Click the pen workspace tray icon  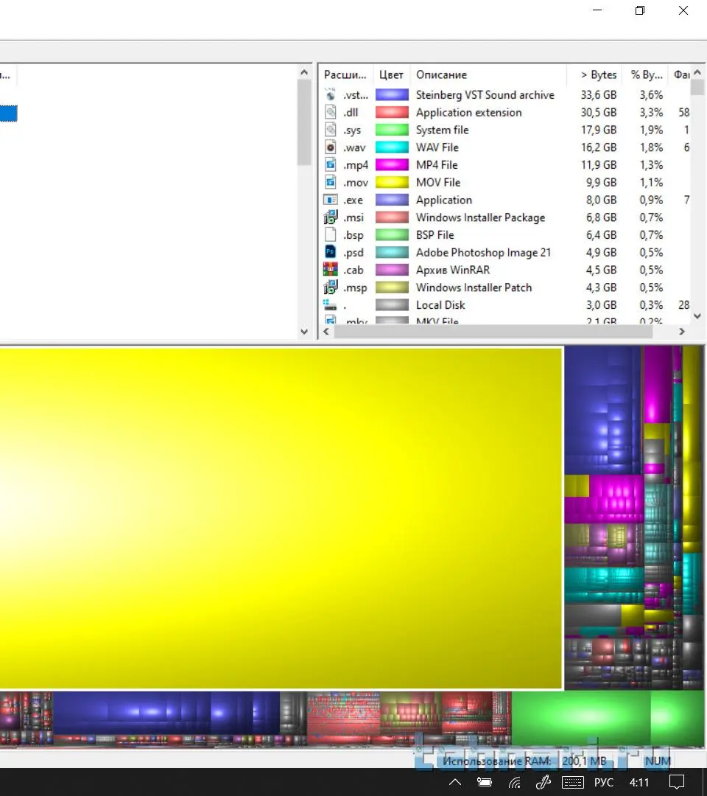(x=544, y=782)
